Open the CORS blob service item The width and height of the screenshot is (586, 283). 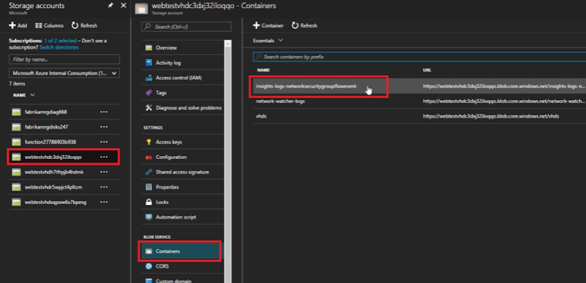click(162, 266)
